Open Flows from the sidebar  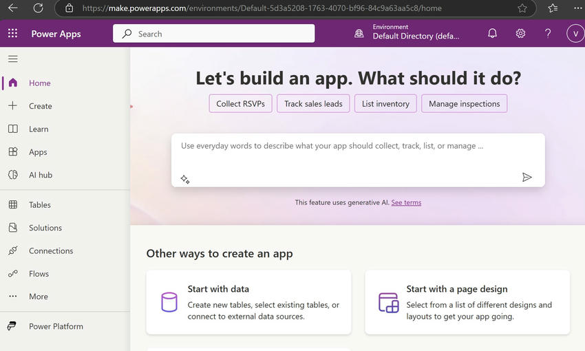coord(39,274)
